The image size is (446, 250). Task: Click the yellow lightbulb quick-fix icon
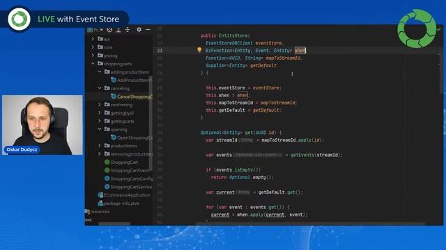point(199,50)
